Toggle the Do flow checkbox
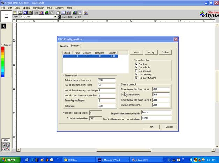 (136, 64)
